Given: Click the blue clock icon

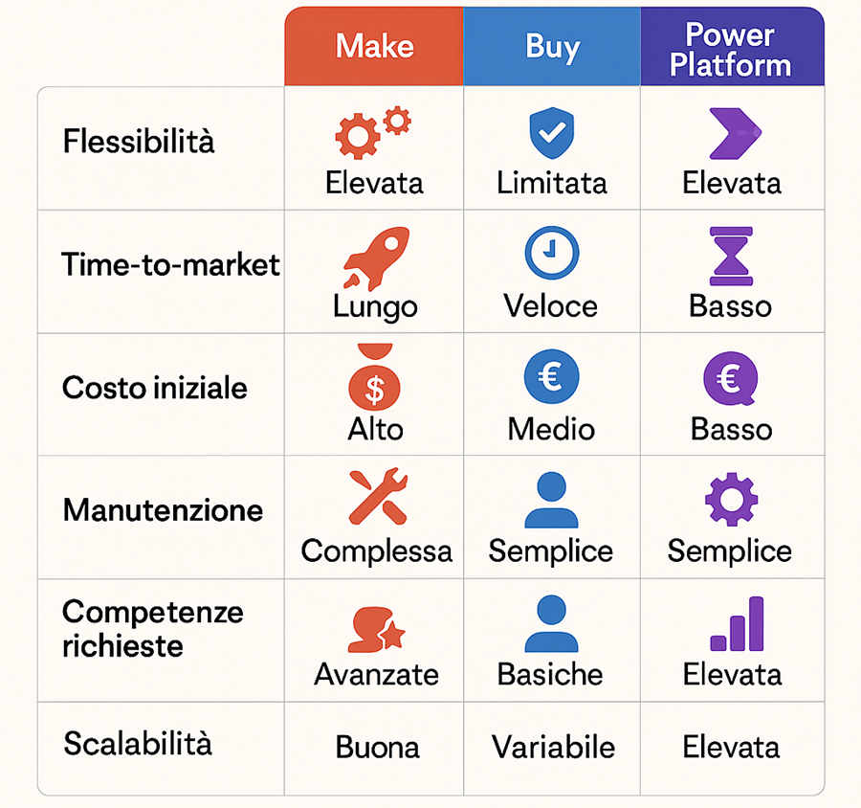Looking at the screenshot, I should pyautogui.click(x=551, y=253).
